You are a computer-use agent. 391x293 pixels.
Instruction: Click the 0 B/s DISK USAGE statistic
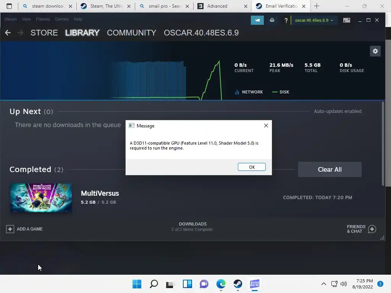352,68
